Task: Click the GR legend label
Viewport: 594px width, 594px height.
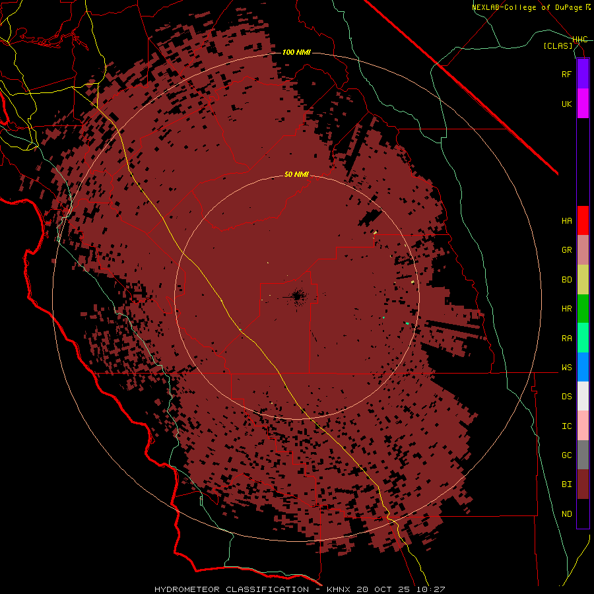Action: 566,250
